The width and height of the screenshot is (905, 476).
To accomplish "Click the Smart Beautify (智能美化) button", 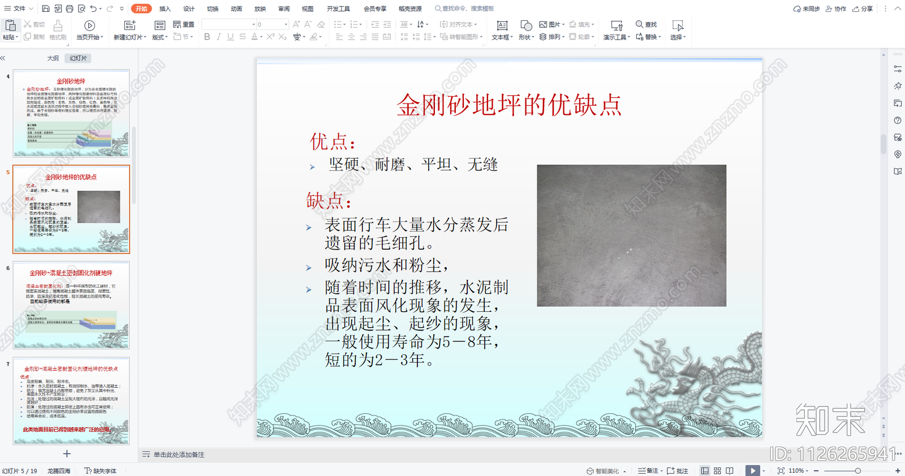I will [x=603, y=471].
